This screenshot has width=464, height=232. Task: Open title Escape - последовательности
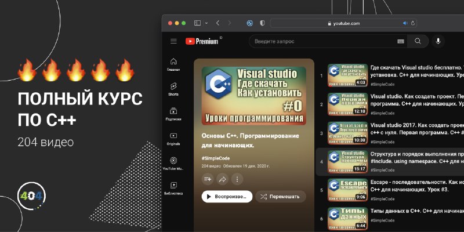[x=417, y=186]
